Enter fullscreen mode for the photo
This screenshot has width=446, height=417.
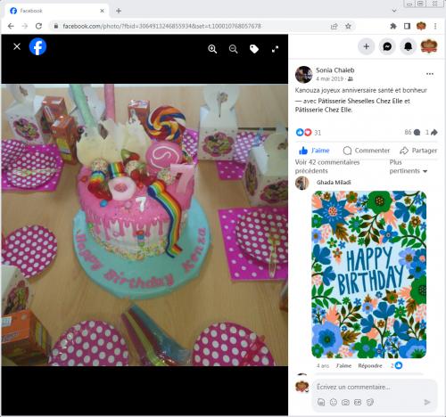coord(276,49)
